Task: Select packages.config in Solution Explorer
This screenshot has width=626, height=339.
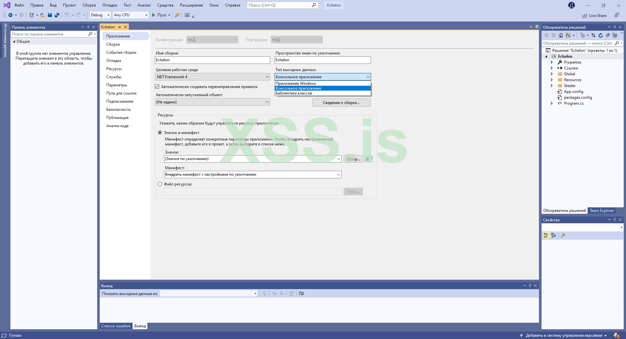Action: tap(578, 97)
